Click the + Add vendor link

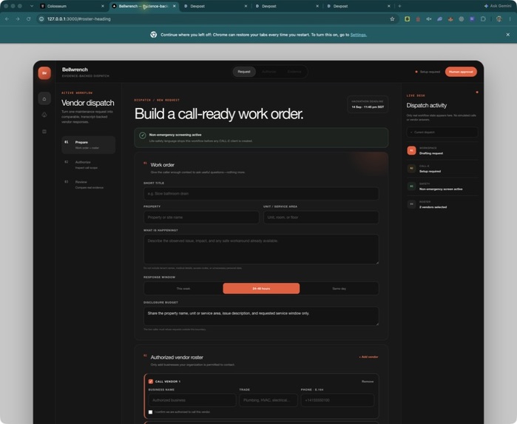(368, 357)
